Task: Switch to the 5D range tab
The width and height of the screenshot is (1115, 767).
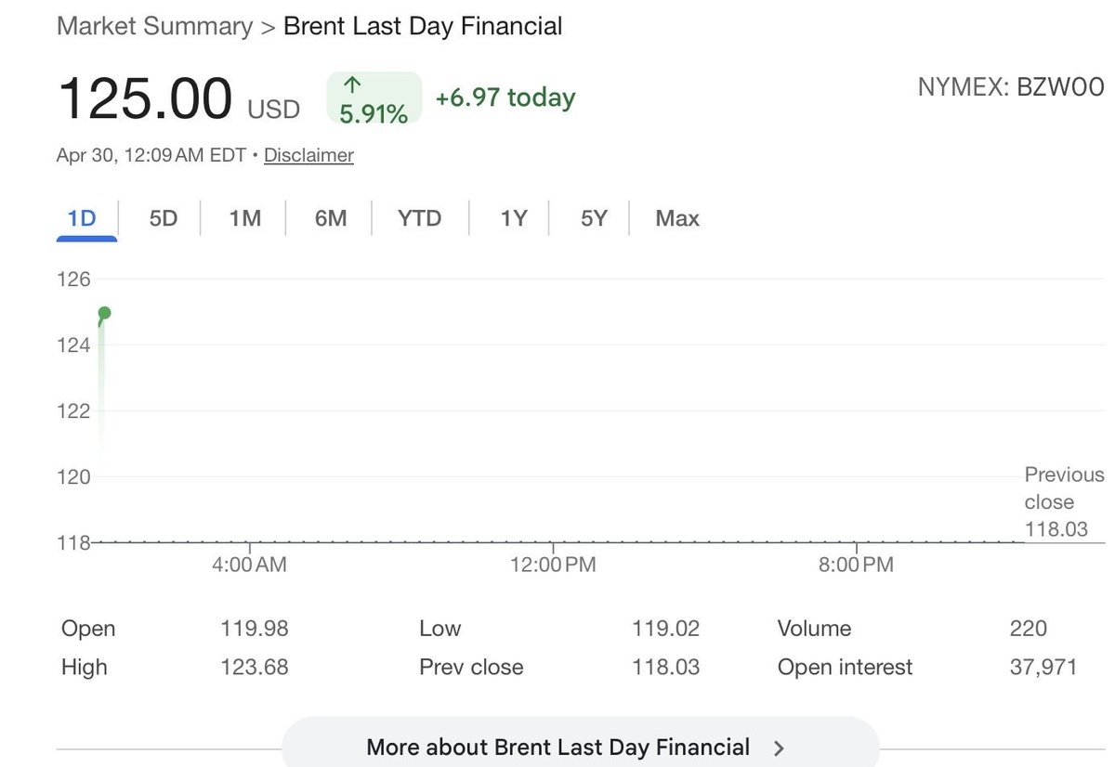Action: 163,219
